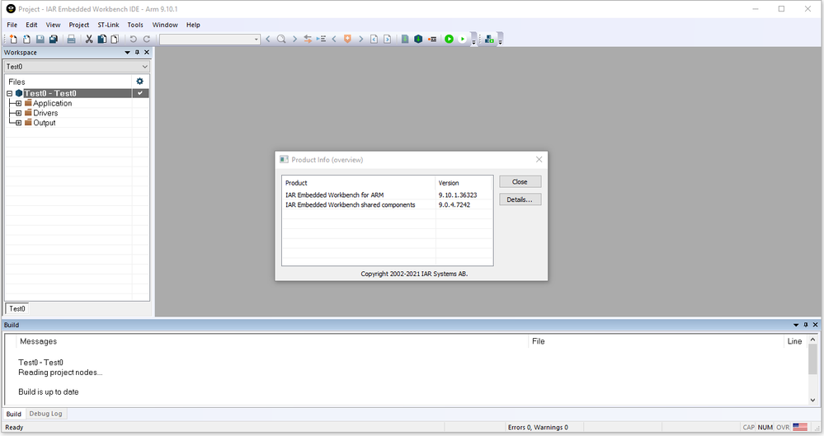Click 'Build is up to date' message
Viewport: 824px width, 436px height.
(x=49, y=391)
